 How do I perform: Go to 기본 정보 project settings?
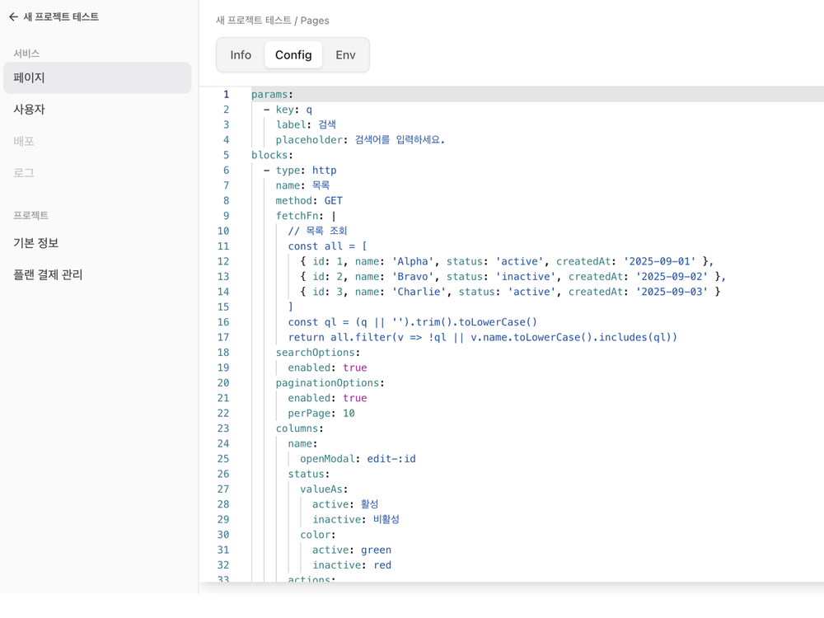point(36,243)
